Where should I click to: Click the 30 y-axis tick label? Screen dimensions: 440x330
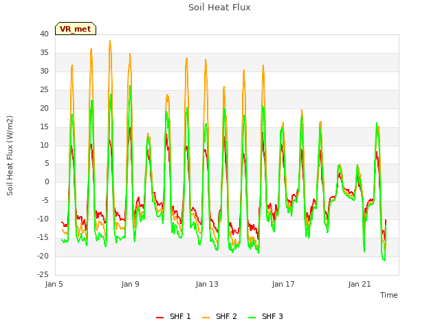point(44,71)
